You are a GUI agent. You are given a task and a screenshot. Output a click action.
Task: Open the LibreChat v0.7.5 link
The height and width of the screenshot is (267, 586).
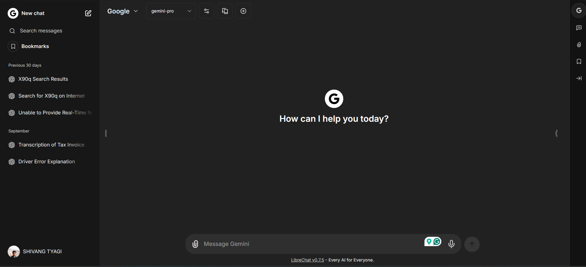(307, 260)
